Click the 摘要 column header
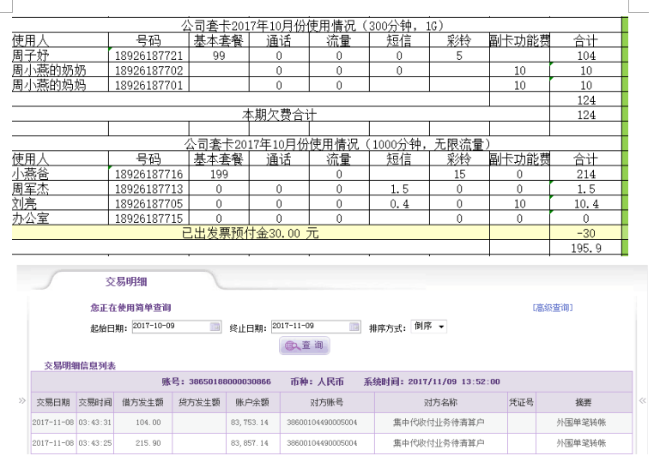This screenshot has width=654, height=468. tap(583, 402)
